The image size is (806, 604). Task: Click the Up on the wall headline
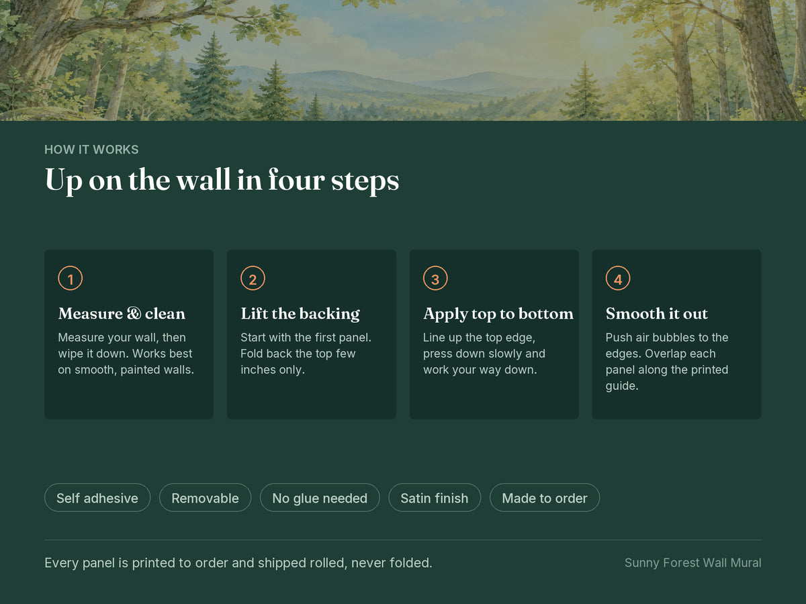coord(222,181)
